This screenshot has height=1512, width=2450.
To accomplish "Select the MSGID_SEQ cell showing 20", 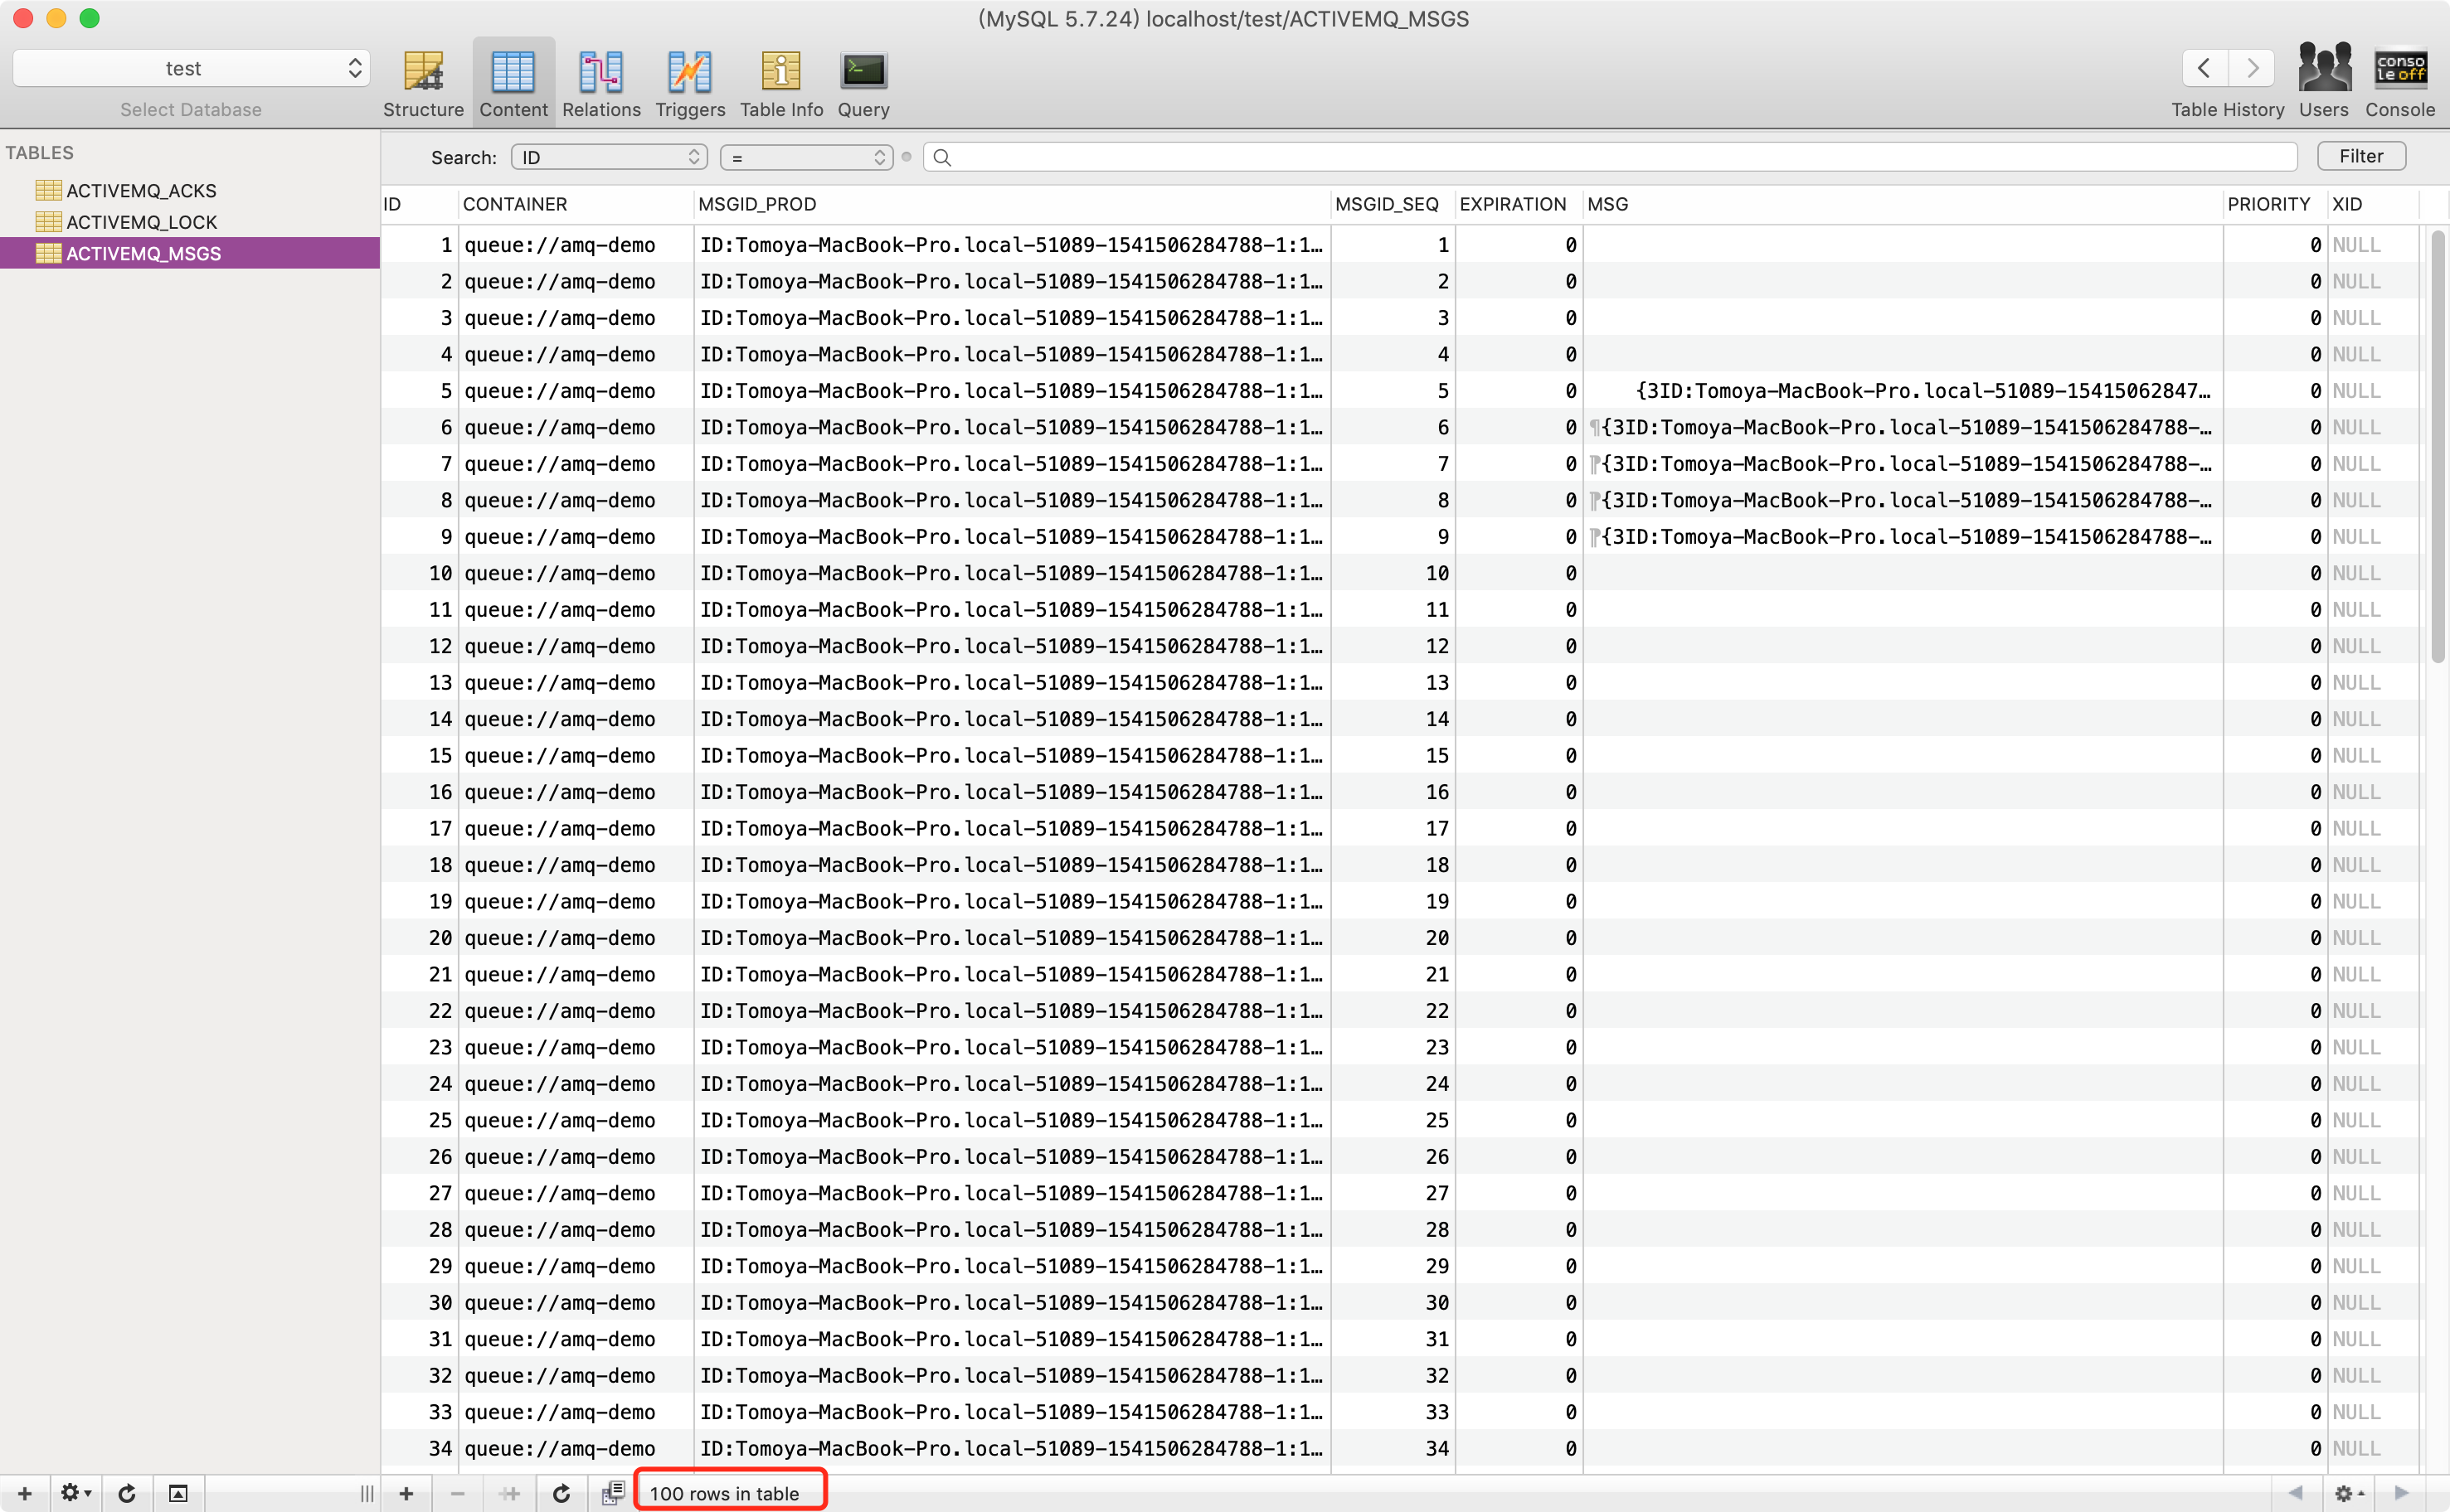I will point(1393,938).
